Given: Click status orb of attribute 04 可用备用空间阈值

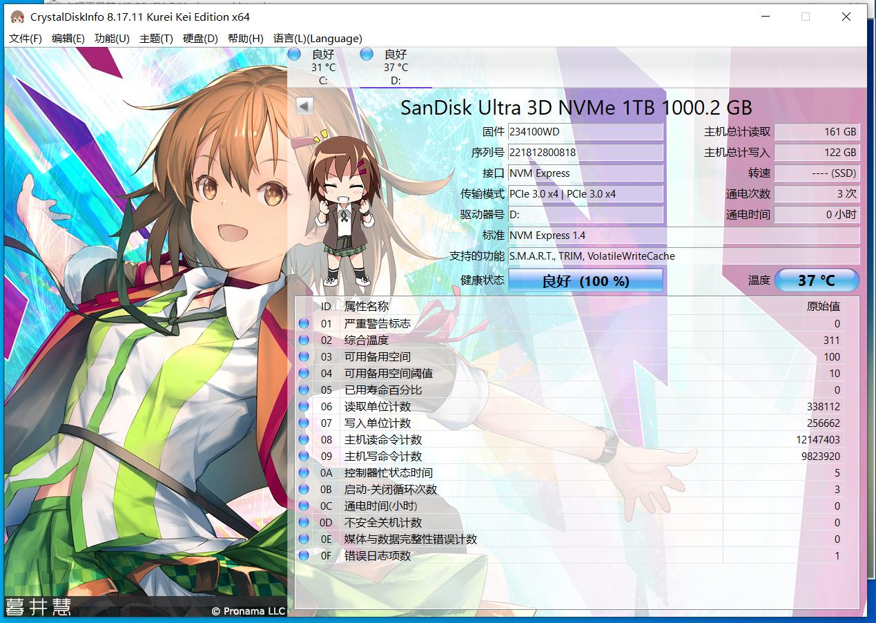Looking at the screenshot, I should 304,373.
